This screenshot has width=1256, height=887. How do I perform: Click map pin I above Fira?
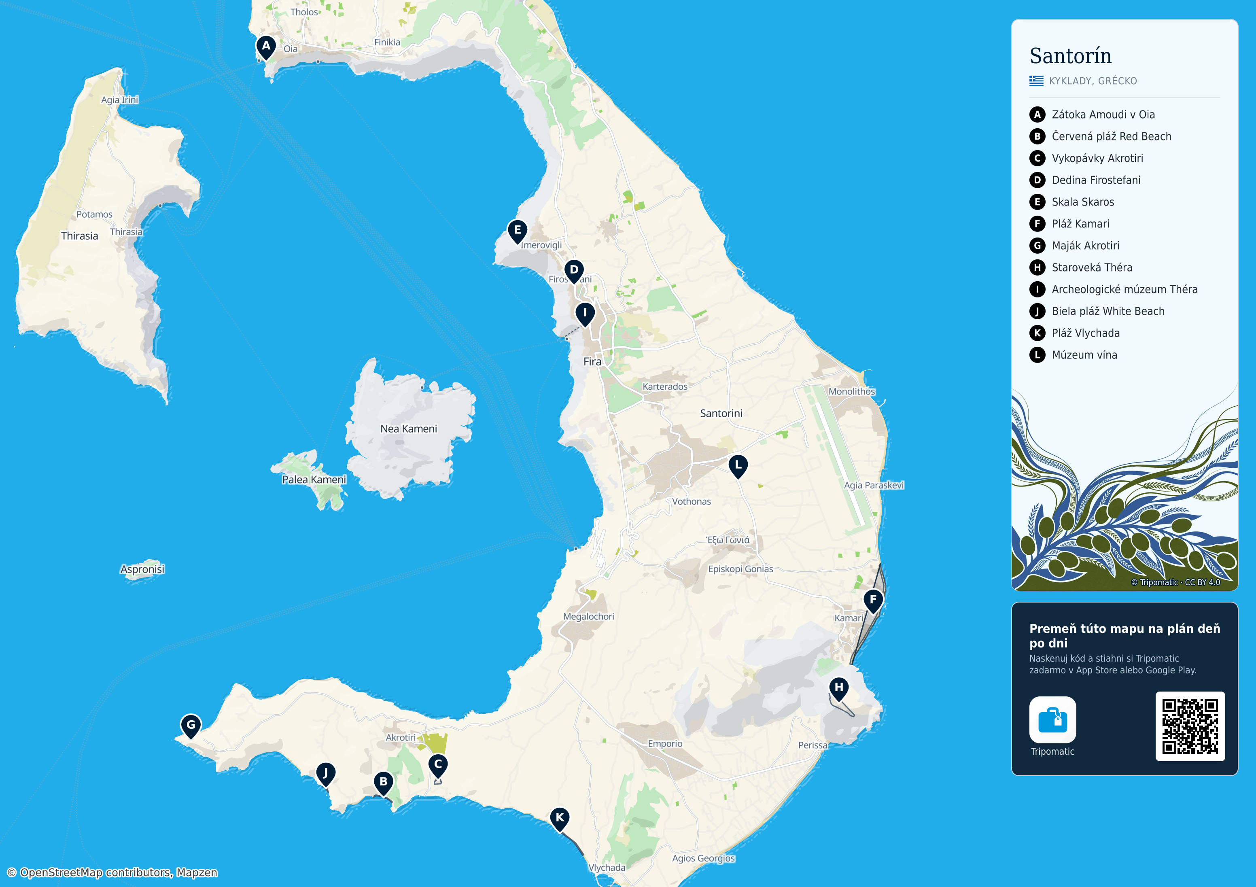pos(585,315)
